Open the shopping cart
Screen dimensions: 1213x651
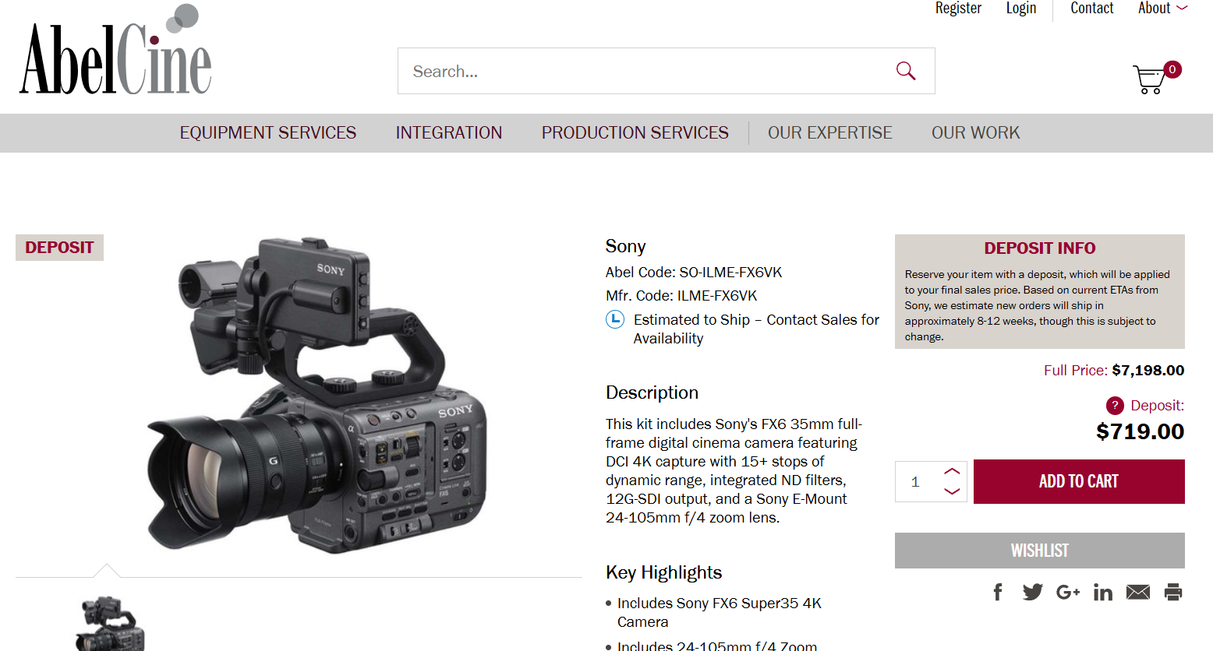click(x=1151, y=79)
